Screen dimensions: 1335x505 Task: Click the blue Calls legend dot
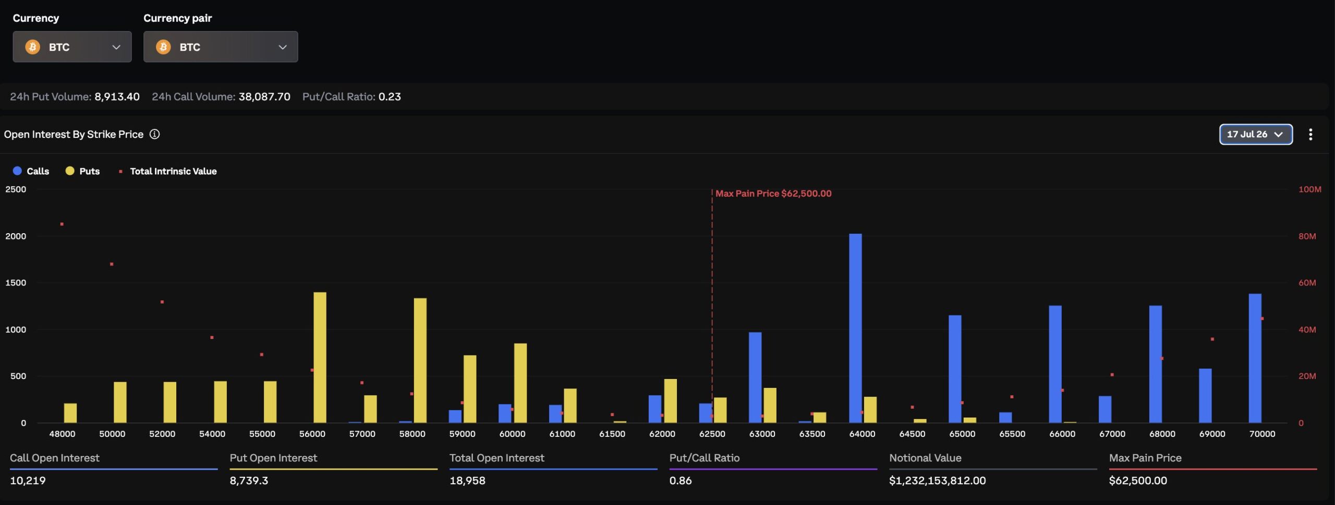17,171
